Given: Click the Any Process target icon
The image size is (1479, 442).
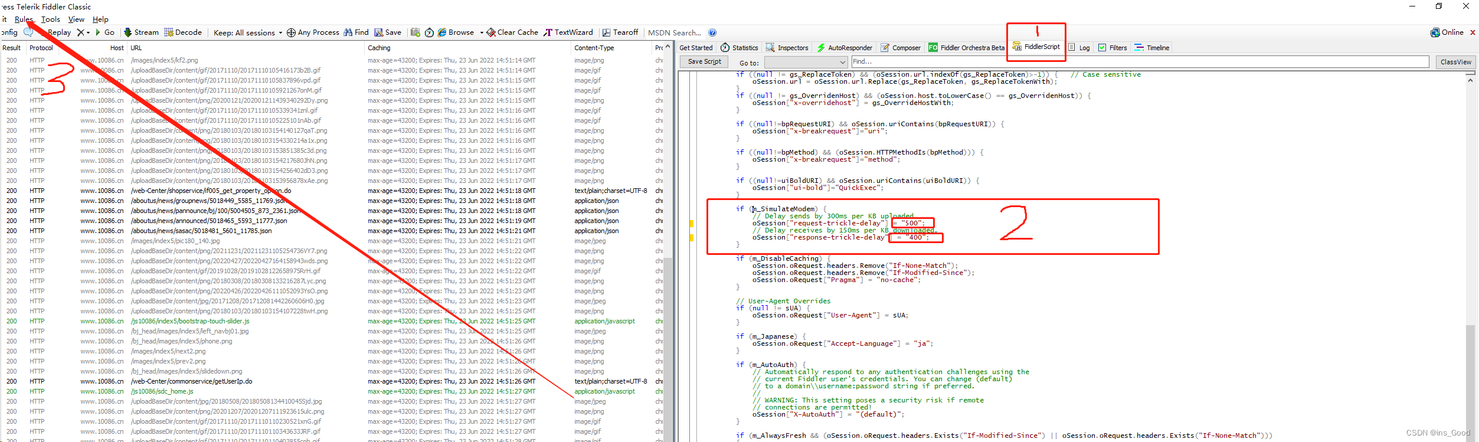Looking at the screenshot, I should (x=291, y=32).
